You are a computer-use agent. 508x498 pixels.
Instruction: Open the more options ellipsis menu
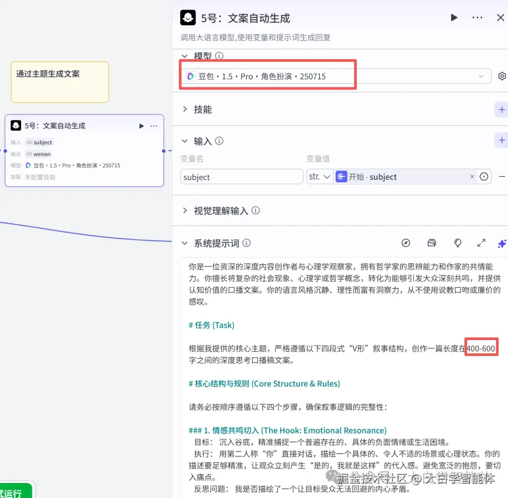477,17
